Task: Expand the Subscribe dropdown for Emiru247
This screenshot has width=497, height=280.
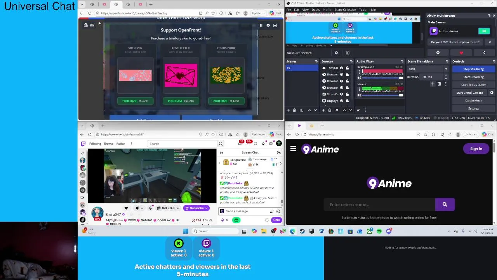Action: tap(207, 208)
